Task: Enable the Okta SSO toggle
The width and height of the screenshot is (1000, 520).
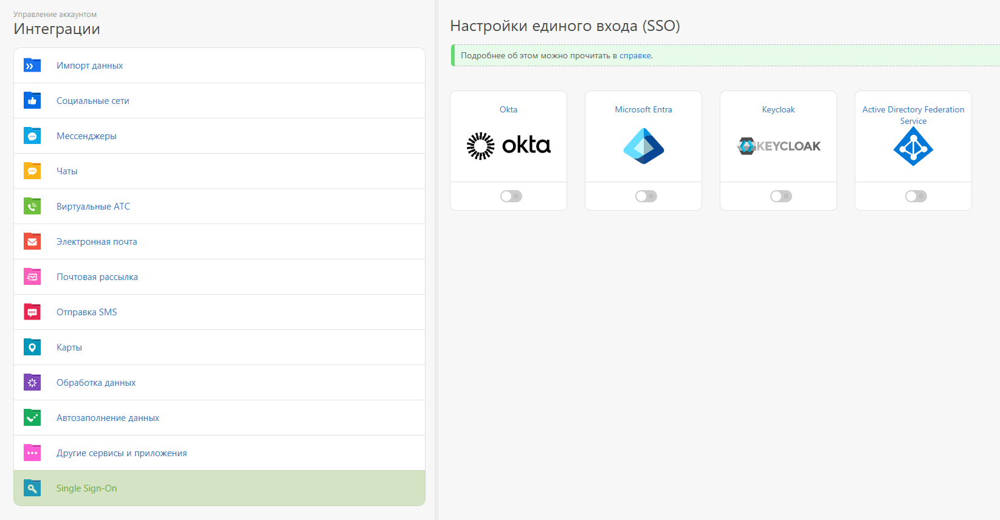Action: (x=511, y=196)
